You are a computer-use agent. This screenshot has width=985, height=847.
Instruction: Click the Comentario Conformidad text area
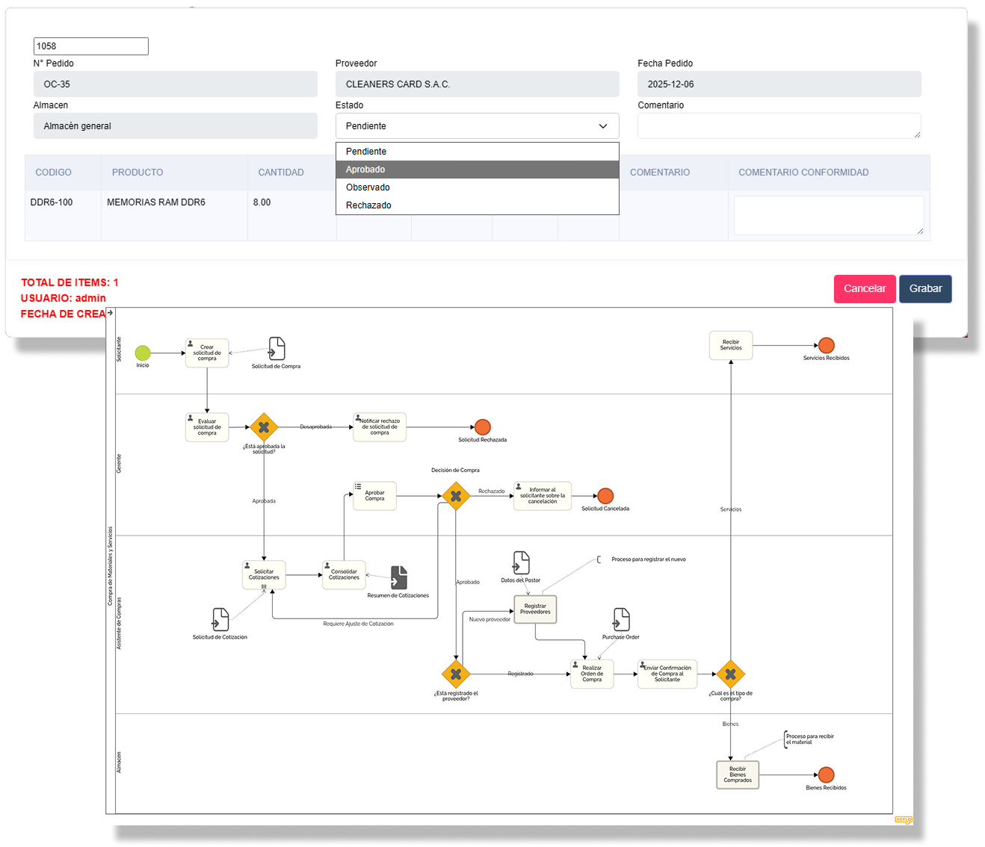click(x=828, y=215)
